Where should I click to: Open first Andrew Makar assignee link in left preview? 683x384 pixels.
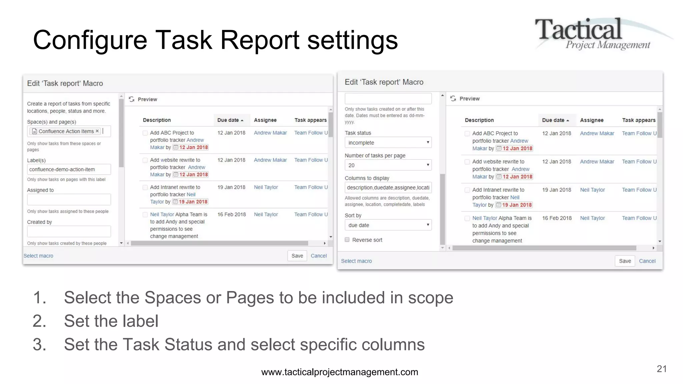[x=270, y=133]
